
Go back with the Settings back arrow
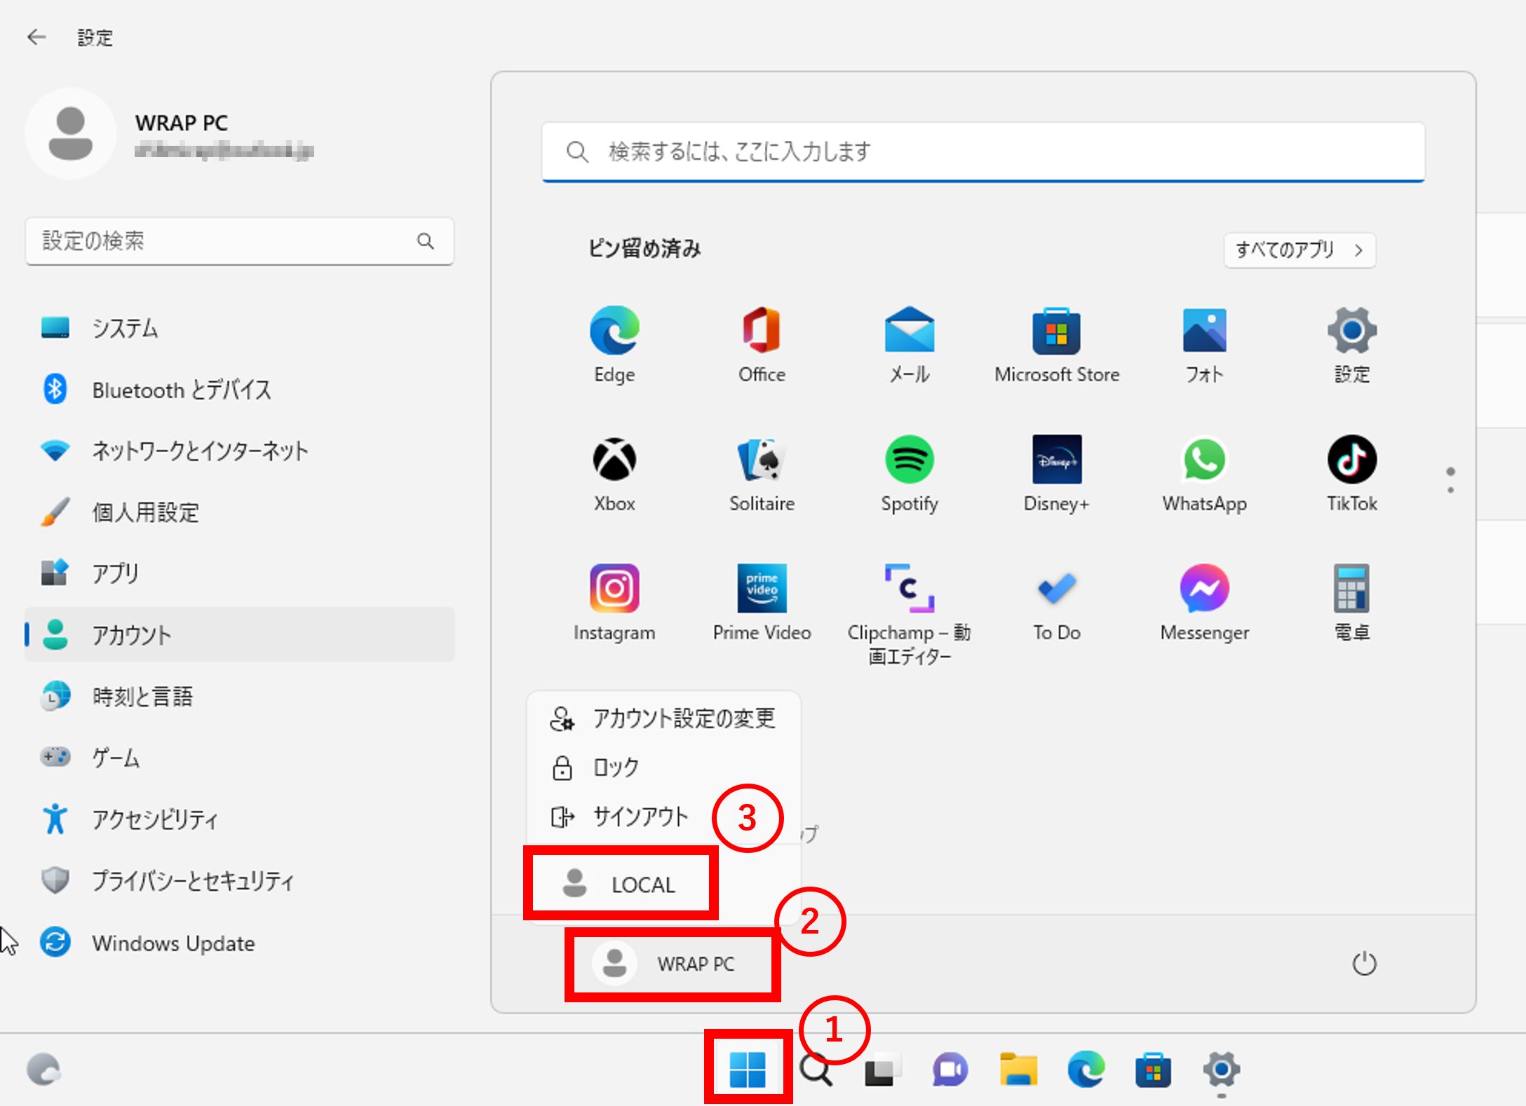point(36,37)
